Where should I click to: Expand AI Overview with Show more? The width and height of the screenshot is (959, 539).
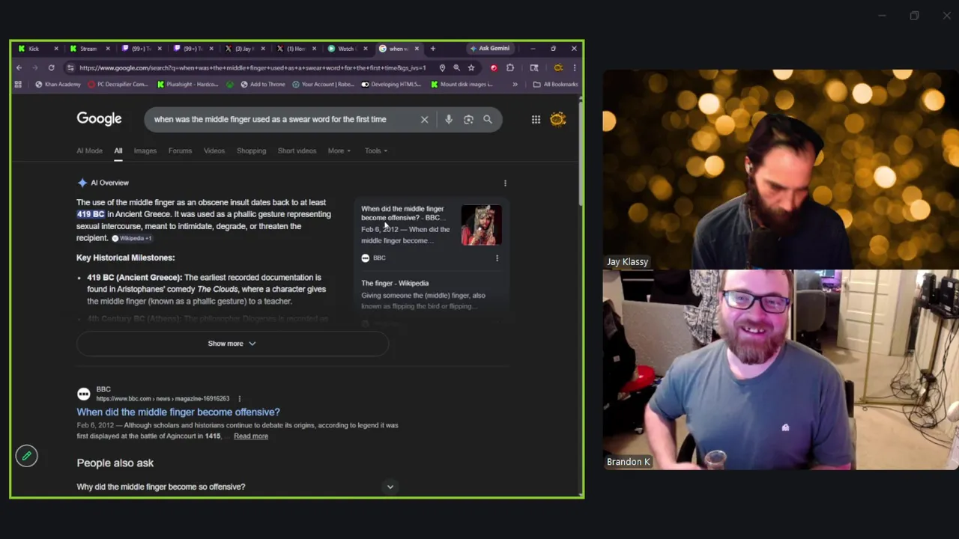pyautogui.click(x=232, y=344)
